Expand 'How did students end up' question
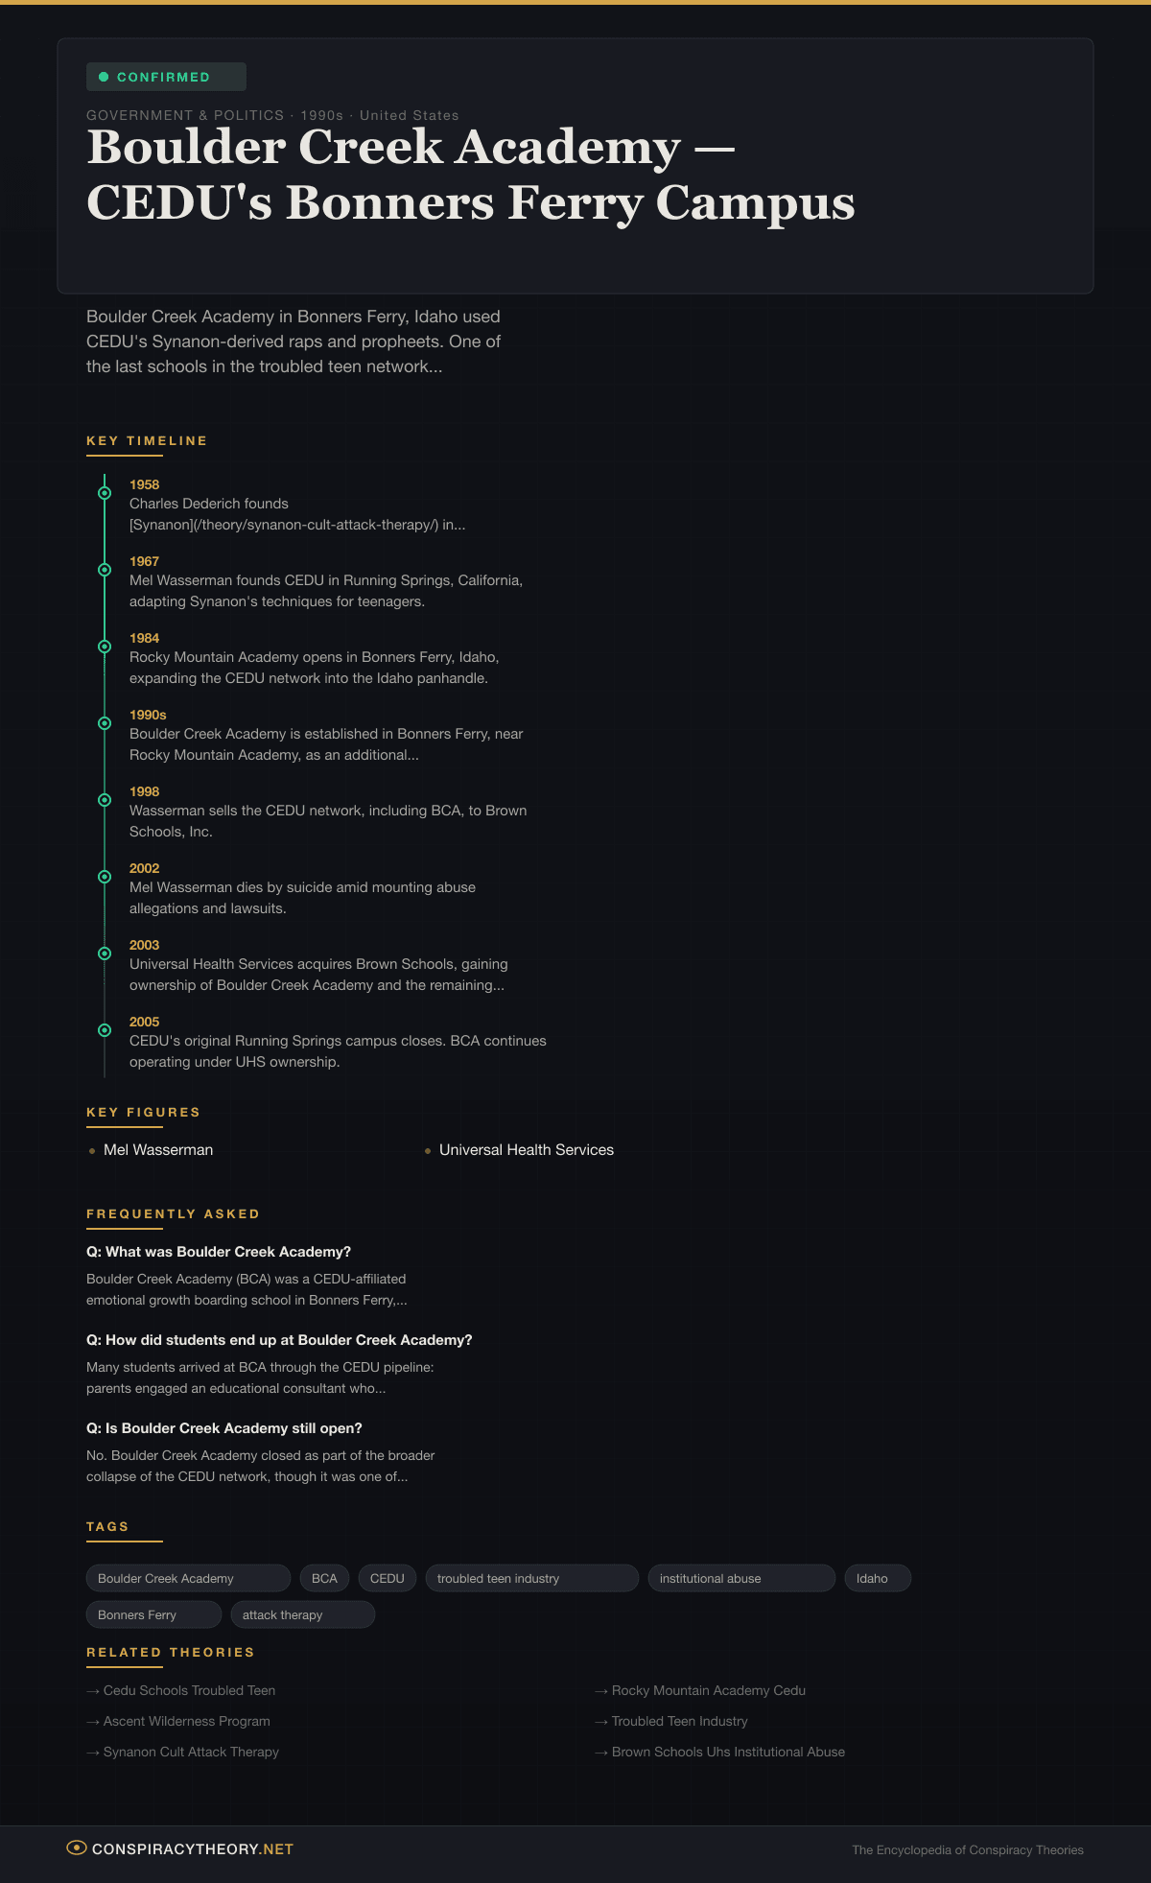 pyautogui.click(x=279, y=1340)
